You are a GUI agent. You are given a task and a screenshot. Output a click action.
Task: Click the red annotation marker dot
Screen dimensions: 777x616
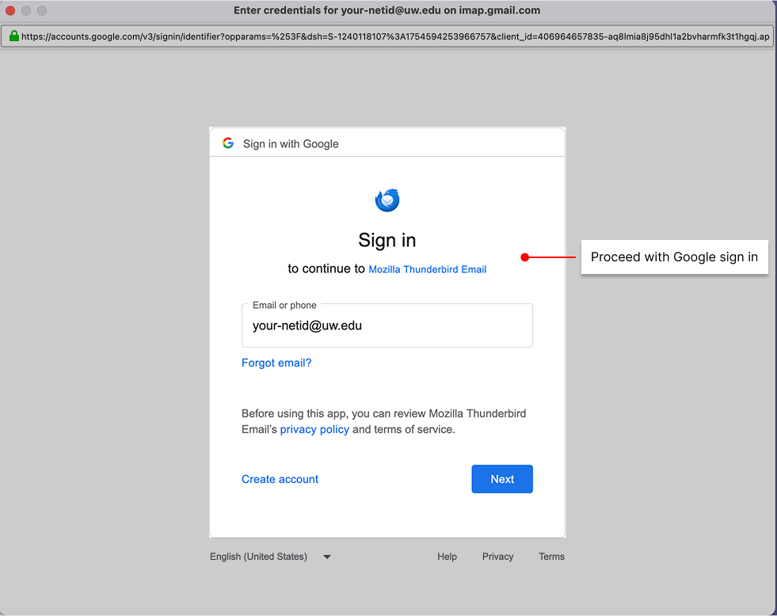[x=524, y=257]
